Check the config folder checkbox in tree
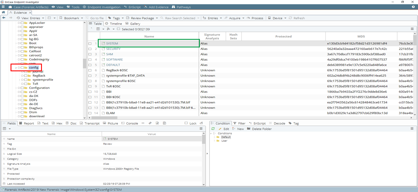This screenshot has height=192, width=418. (x=22, y=68)
